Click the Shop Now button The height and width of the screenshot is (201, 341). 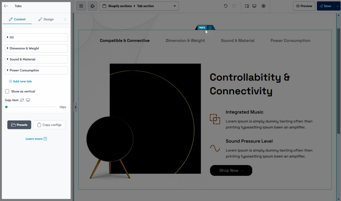[231, 170]
